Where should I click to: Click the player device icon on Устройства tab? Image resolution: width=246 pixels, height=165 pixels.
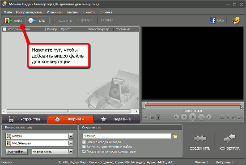(x=11, y=119)
